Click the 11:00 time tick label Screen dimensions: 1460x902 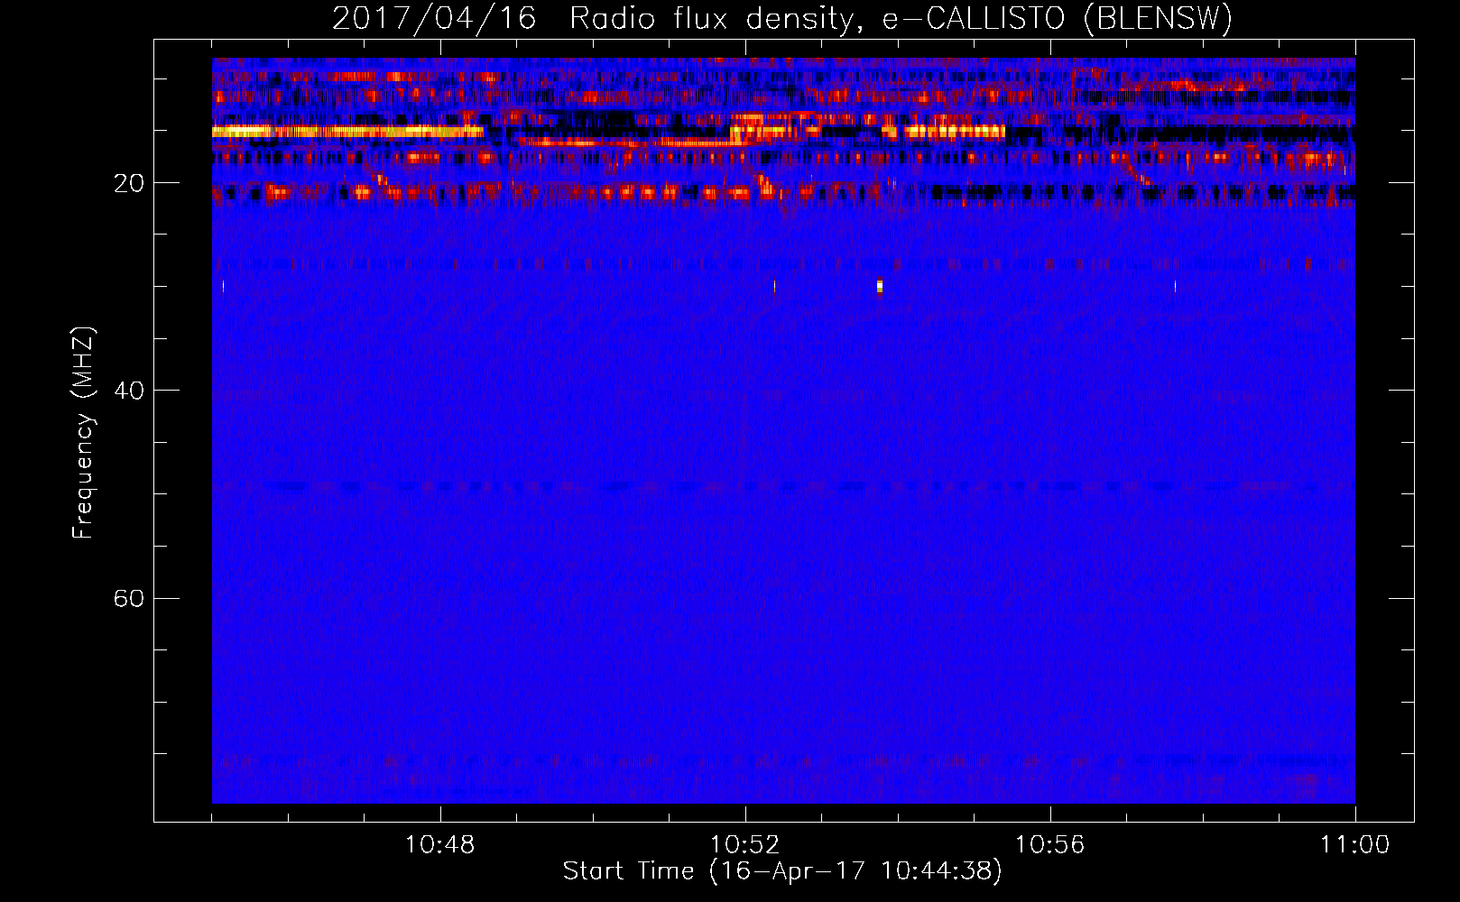pyautogui.click(x=1355, y=845)
